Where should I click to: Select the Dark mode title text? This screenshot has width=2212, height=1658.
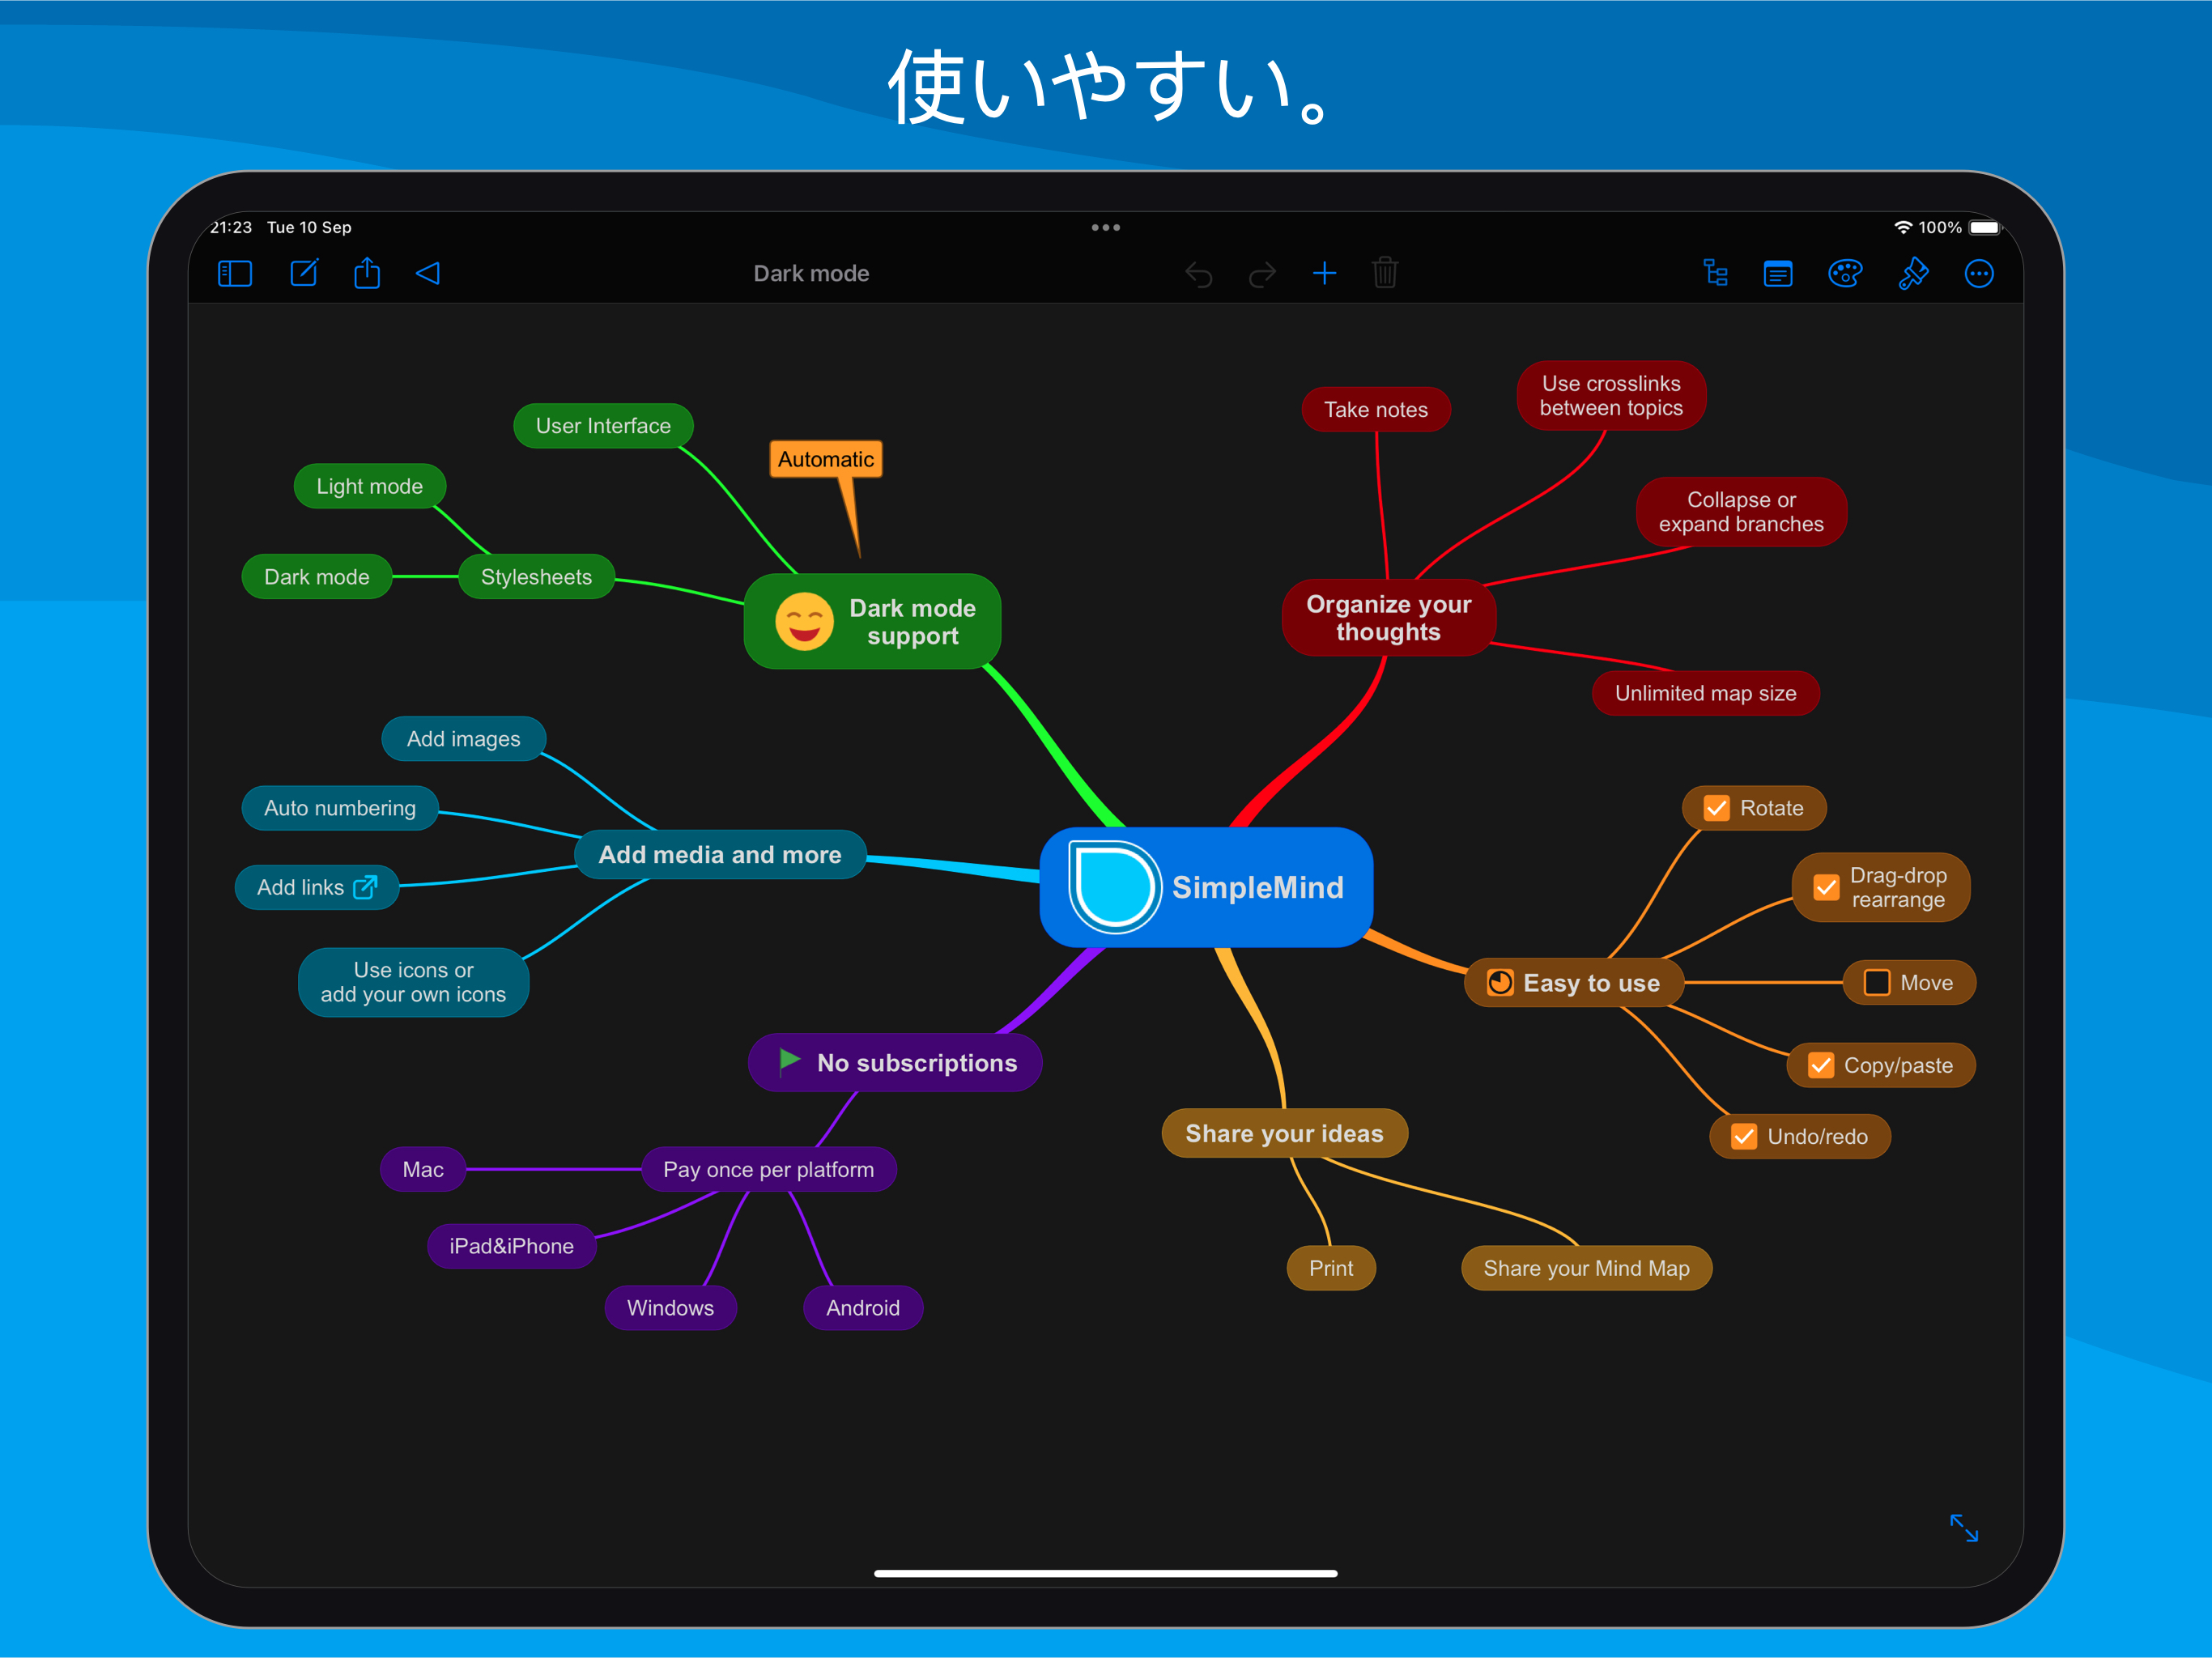tap(811, 274)
